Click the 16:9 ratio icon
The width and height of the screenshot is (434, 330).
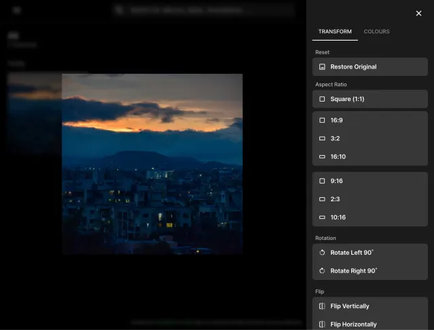(x=322, y=121)
